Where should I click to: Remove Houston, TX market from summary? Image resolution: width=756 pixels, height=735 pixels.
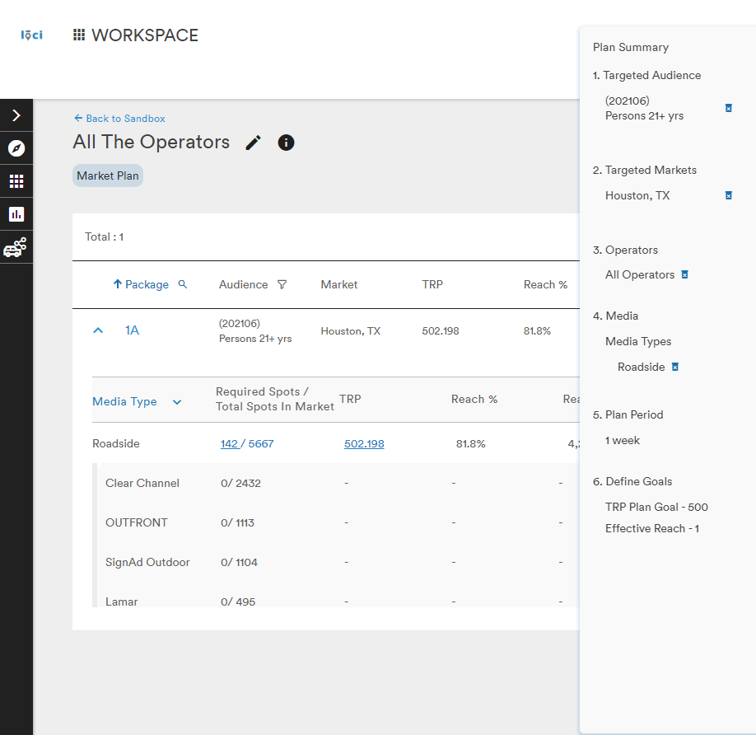[729, 195]
